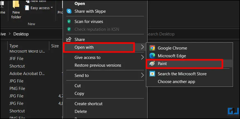Click the Skype icon in context menu
Image resolution: width=240 pixels, height=119 pixels.
69,11
